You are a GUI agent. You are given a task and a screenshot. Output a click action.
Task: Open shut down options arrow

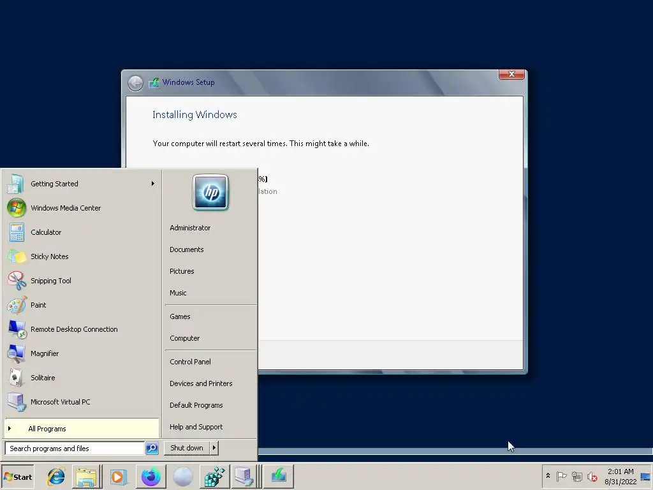point(214,448)
